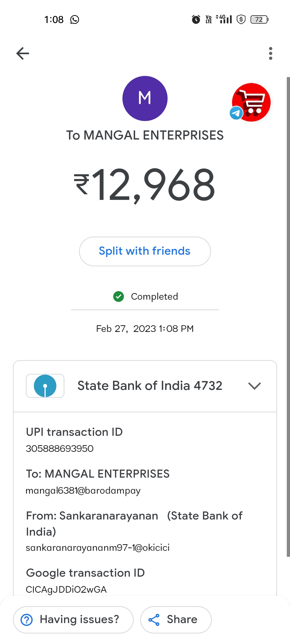Tap the WhatsApp status bar notification icon

tap(75, 20)
